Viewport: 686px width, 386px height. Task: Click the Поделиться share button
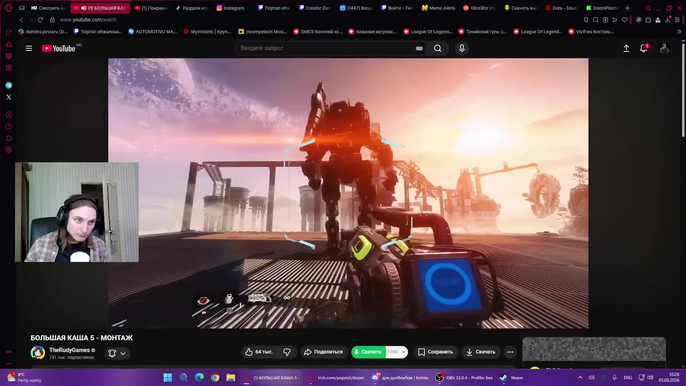[323, 352]
